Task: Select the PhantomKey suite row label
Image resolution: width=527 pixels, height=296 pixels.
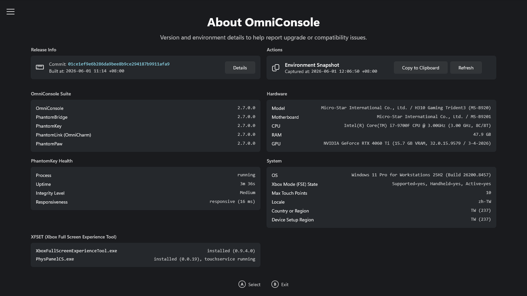Action: click(x=49, y=126)
